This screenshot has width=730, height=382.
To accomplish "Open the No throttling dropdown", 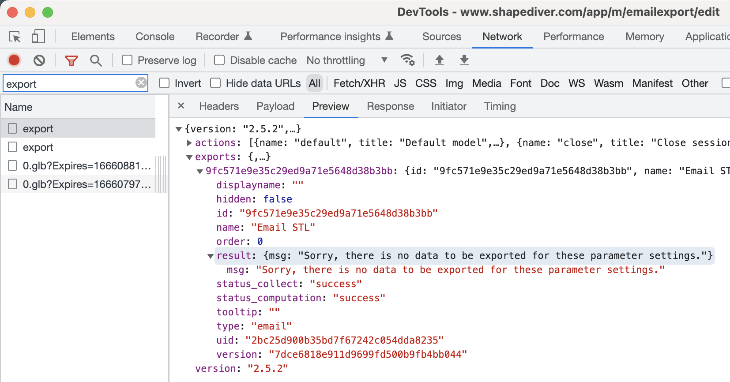I will pos(346,60).
